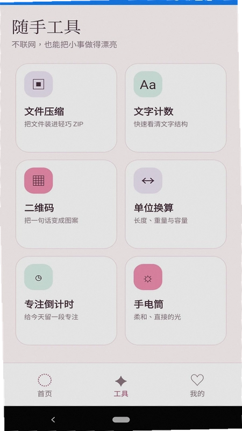Launch 手电筒 via 柔和、直接的光 text

(x=157, y=317)
